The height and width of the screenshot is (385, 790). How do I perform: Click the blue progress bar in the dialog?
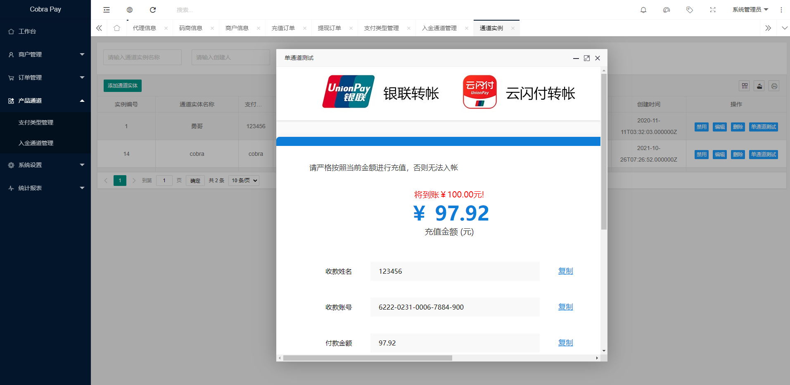(x=438, y=141)
